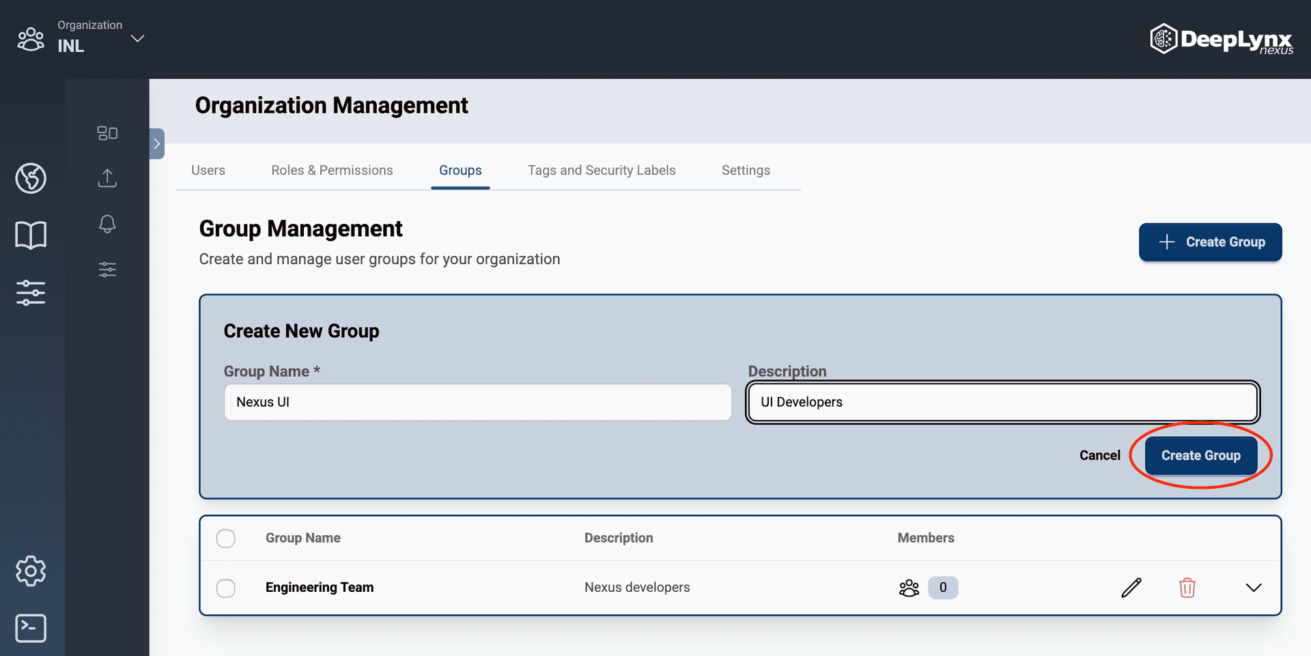This screenshot has height=656, width=1311.
Task: Open settings using the gear icon
Action: pos(31,571)
